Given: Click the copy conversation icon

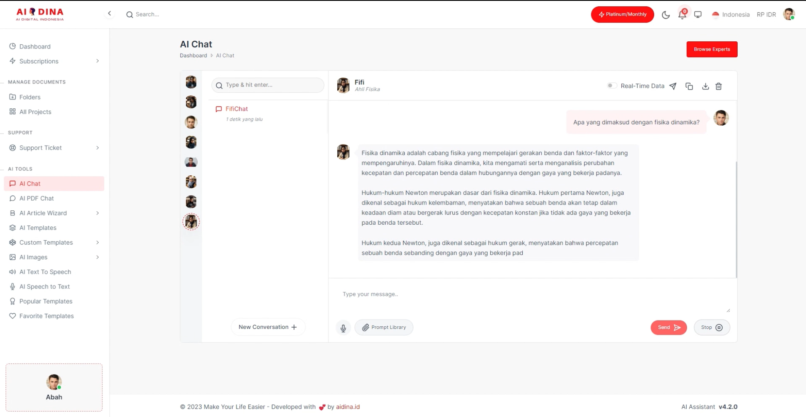Looking at the screenshot, I should tap(689, 86).
